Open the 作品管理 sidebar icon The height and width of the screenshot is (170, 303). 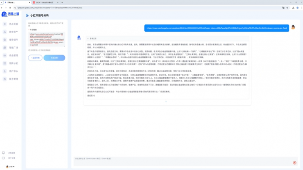(4, 56)
